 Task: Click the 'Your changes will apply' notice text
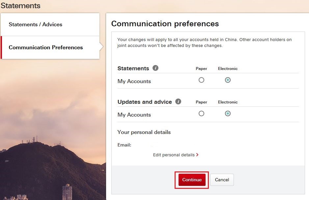[204, 42]
